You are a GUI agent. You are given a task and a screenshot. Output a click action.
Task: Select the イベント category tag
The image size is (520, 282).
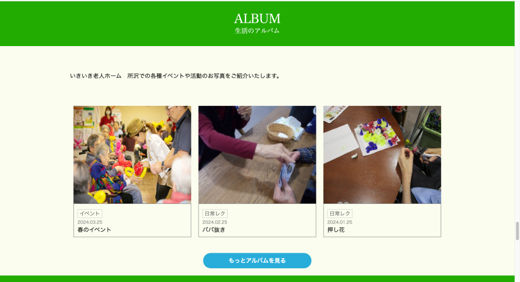[x=90, y=213]
